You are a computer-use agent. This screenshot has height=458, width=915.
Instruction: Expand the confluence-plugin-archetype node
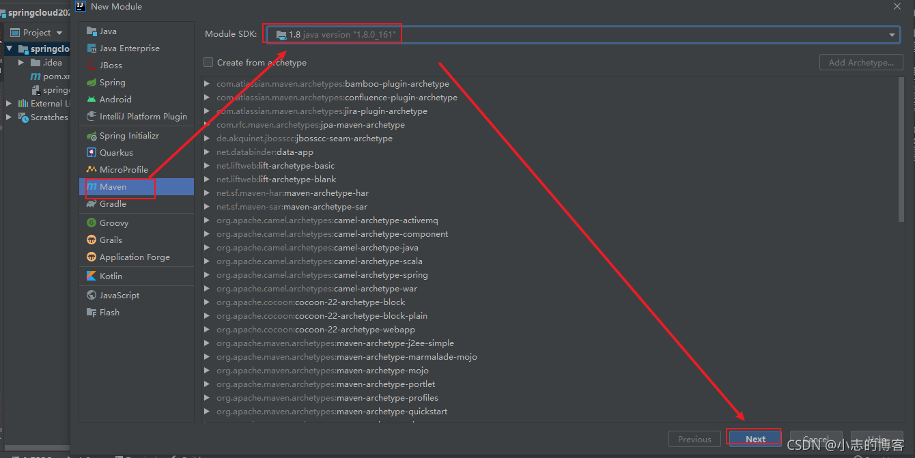(x=207, y=98)
